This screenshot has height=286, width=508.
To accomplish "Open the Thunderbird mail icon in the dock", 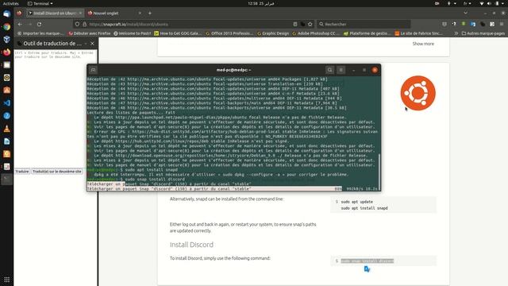I will [7, 14].
